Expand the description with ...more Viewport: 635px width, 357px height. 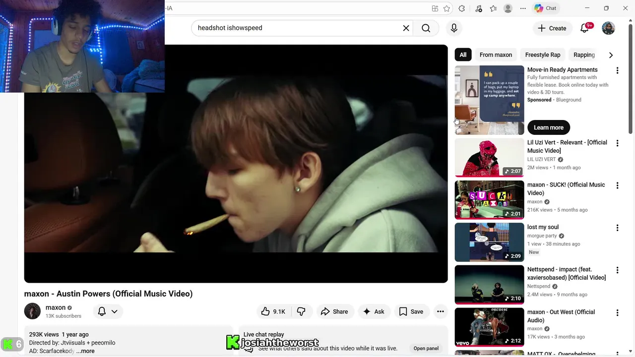tap(85, 351)
